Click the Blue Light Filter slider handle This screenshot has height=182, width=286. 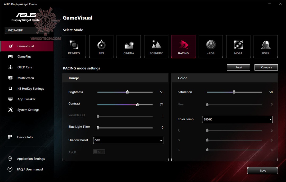[x=98, y=128]
